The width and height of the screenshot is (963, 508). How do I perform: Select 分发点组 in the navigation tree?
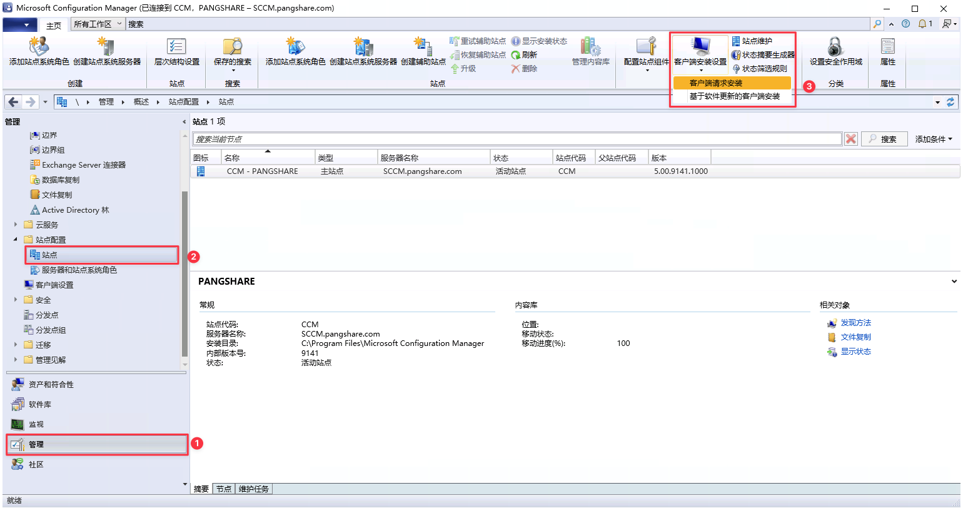[44, 330]
